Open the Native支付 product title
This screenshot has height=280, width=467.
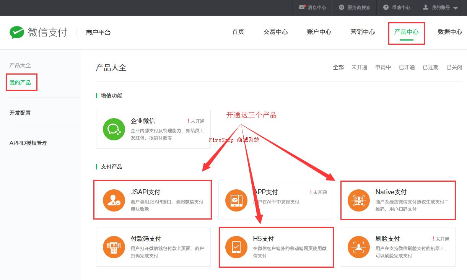point(391,192)
